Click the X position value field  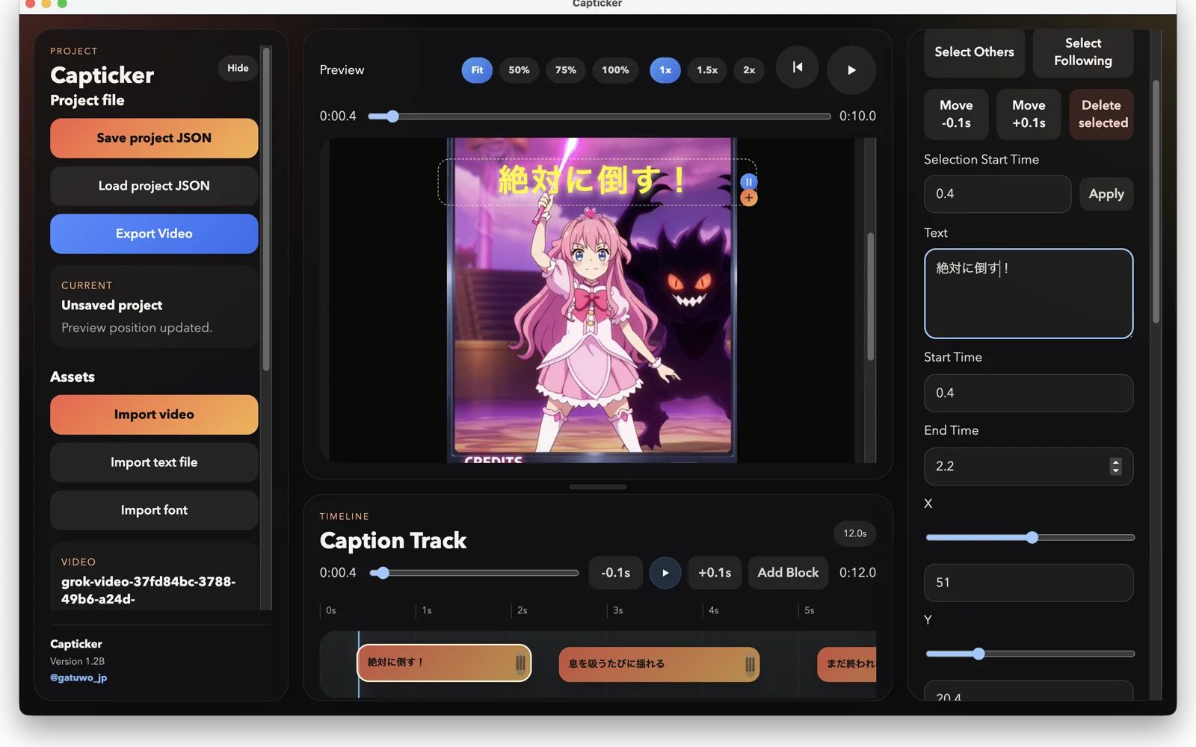click(x=1029, y=583)
